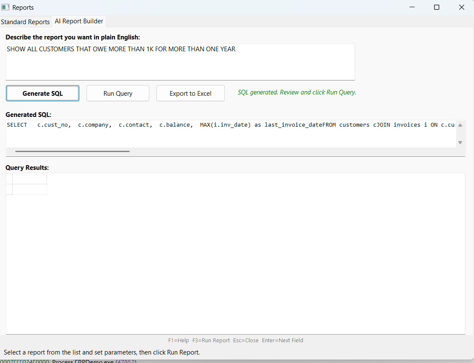
Task: Maximize the Reports window
Action: (437, 7)
